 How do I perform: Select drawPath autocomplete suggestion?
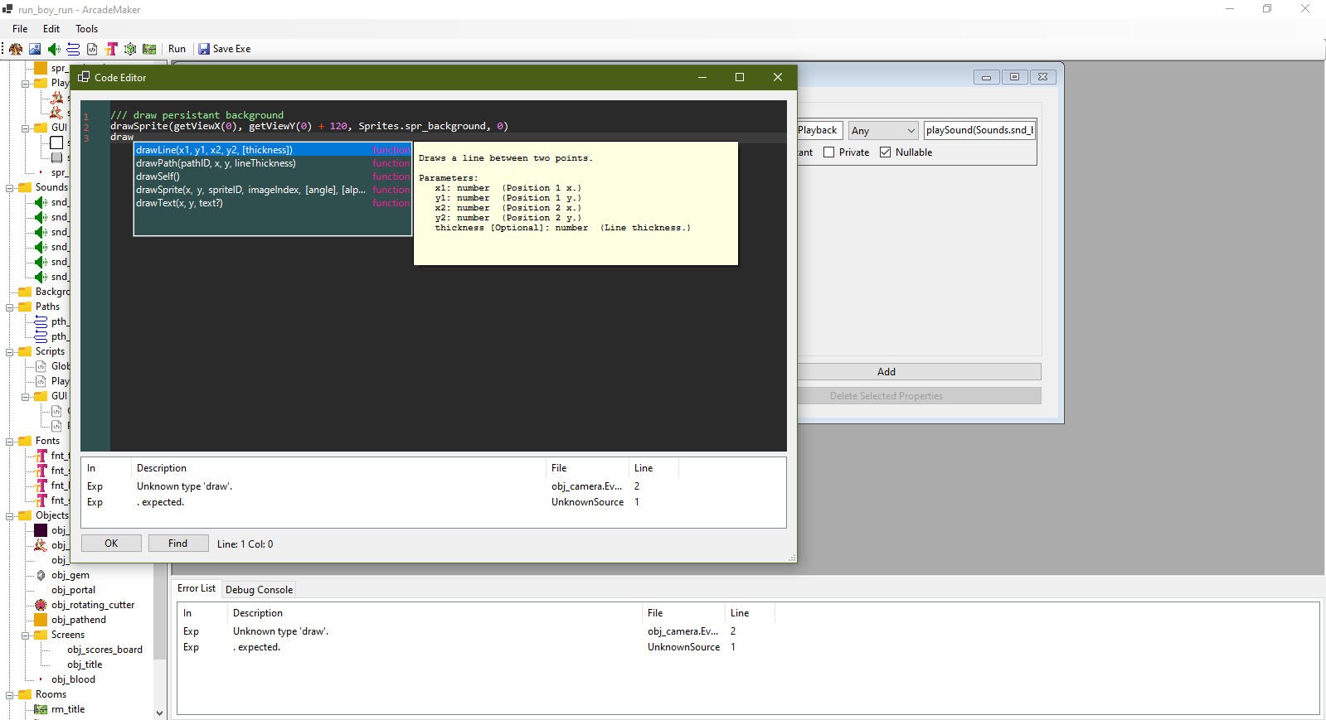(273, 163)
